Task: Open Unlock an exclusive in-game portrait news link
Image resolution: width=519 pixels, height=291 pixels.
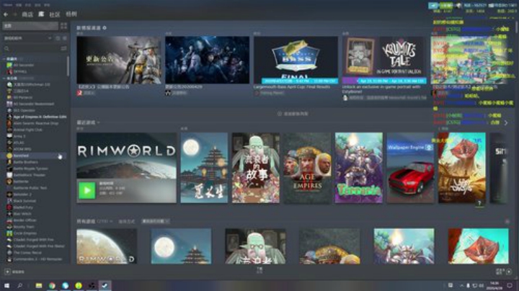Action: coord(381,89)
